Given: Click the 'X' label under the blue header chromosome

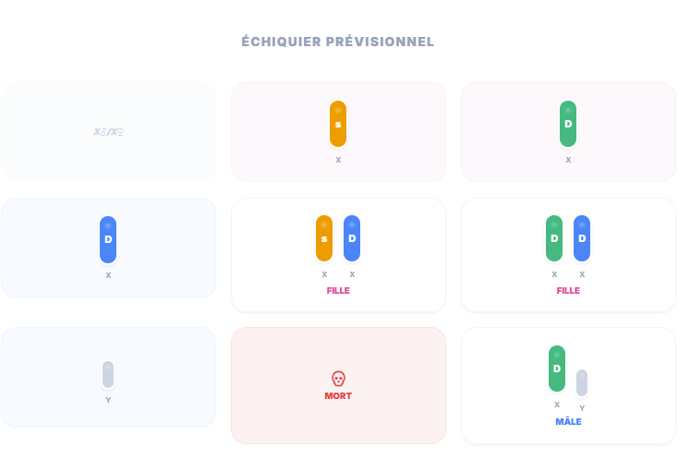Looking at the screenshot, I should pyautogui.click(x=108, y=275).
